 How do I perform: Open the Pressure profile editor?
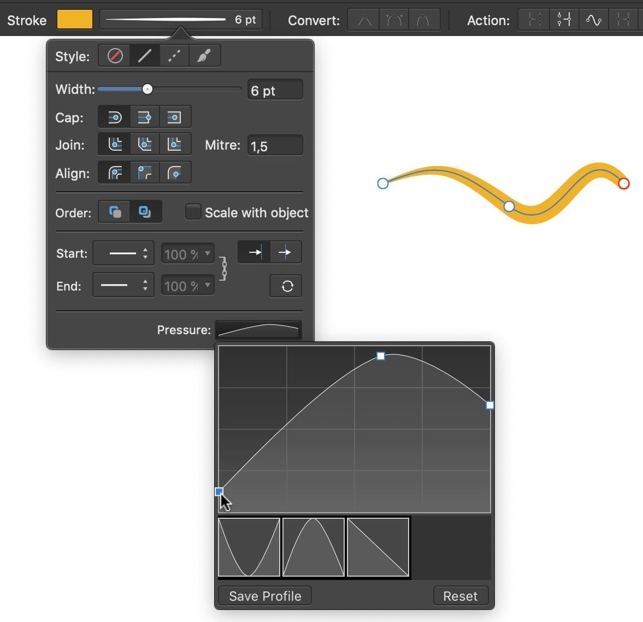(258, 330)
